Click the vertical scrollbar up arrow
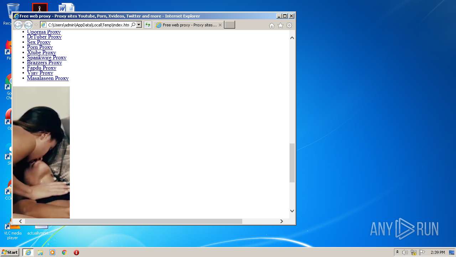Image resolution: width=456 pixels, height=257 pixels. [x=292, y=38]
